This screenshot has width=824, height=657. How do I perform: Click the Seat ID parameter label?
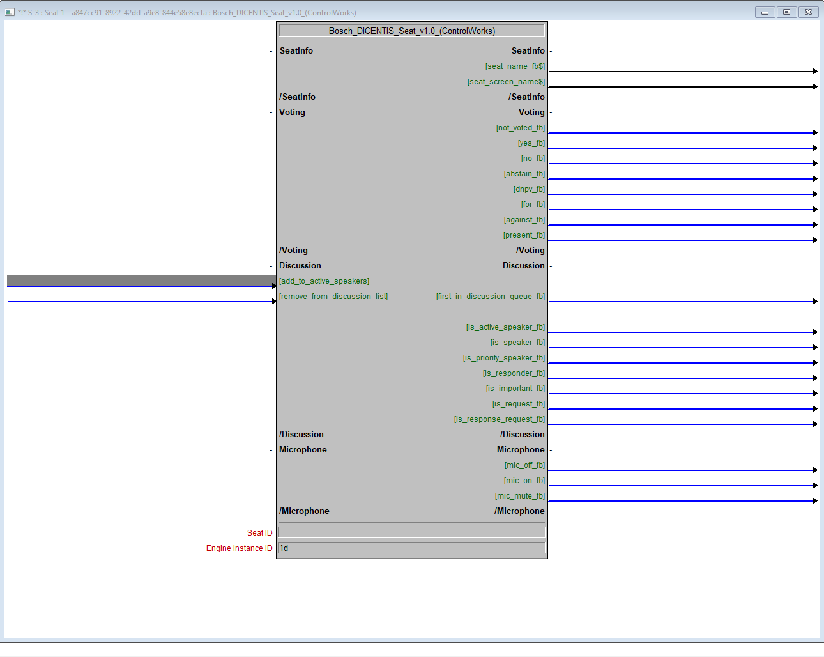(x=260, y=533)
